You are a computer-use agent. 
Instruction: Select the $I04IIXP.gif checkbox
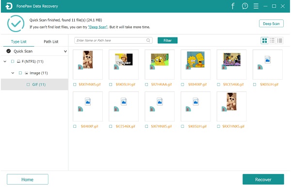point(75,126)
